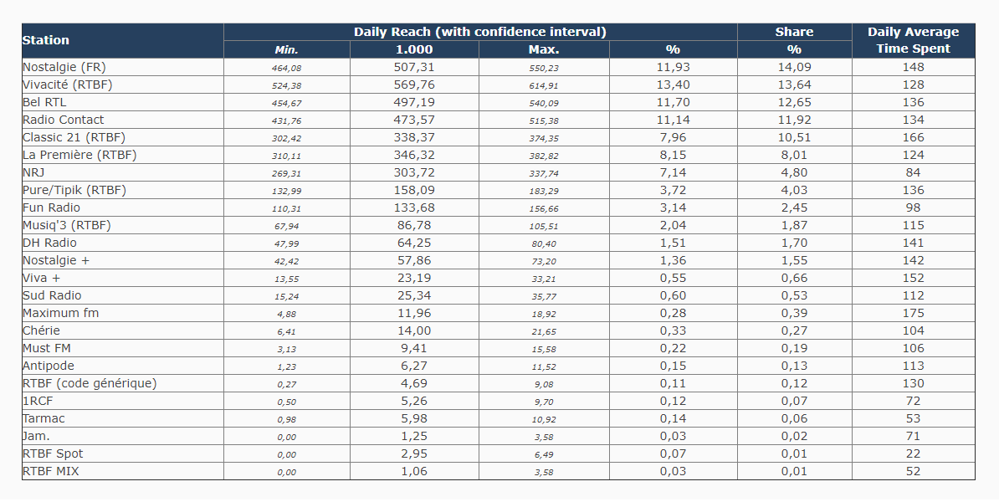The height and width of the screenshot is (502, 999).
Task: Select the Classic 21 (RTBF) cell
Action: tap(74, 137)
